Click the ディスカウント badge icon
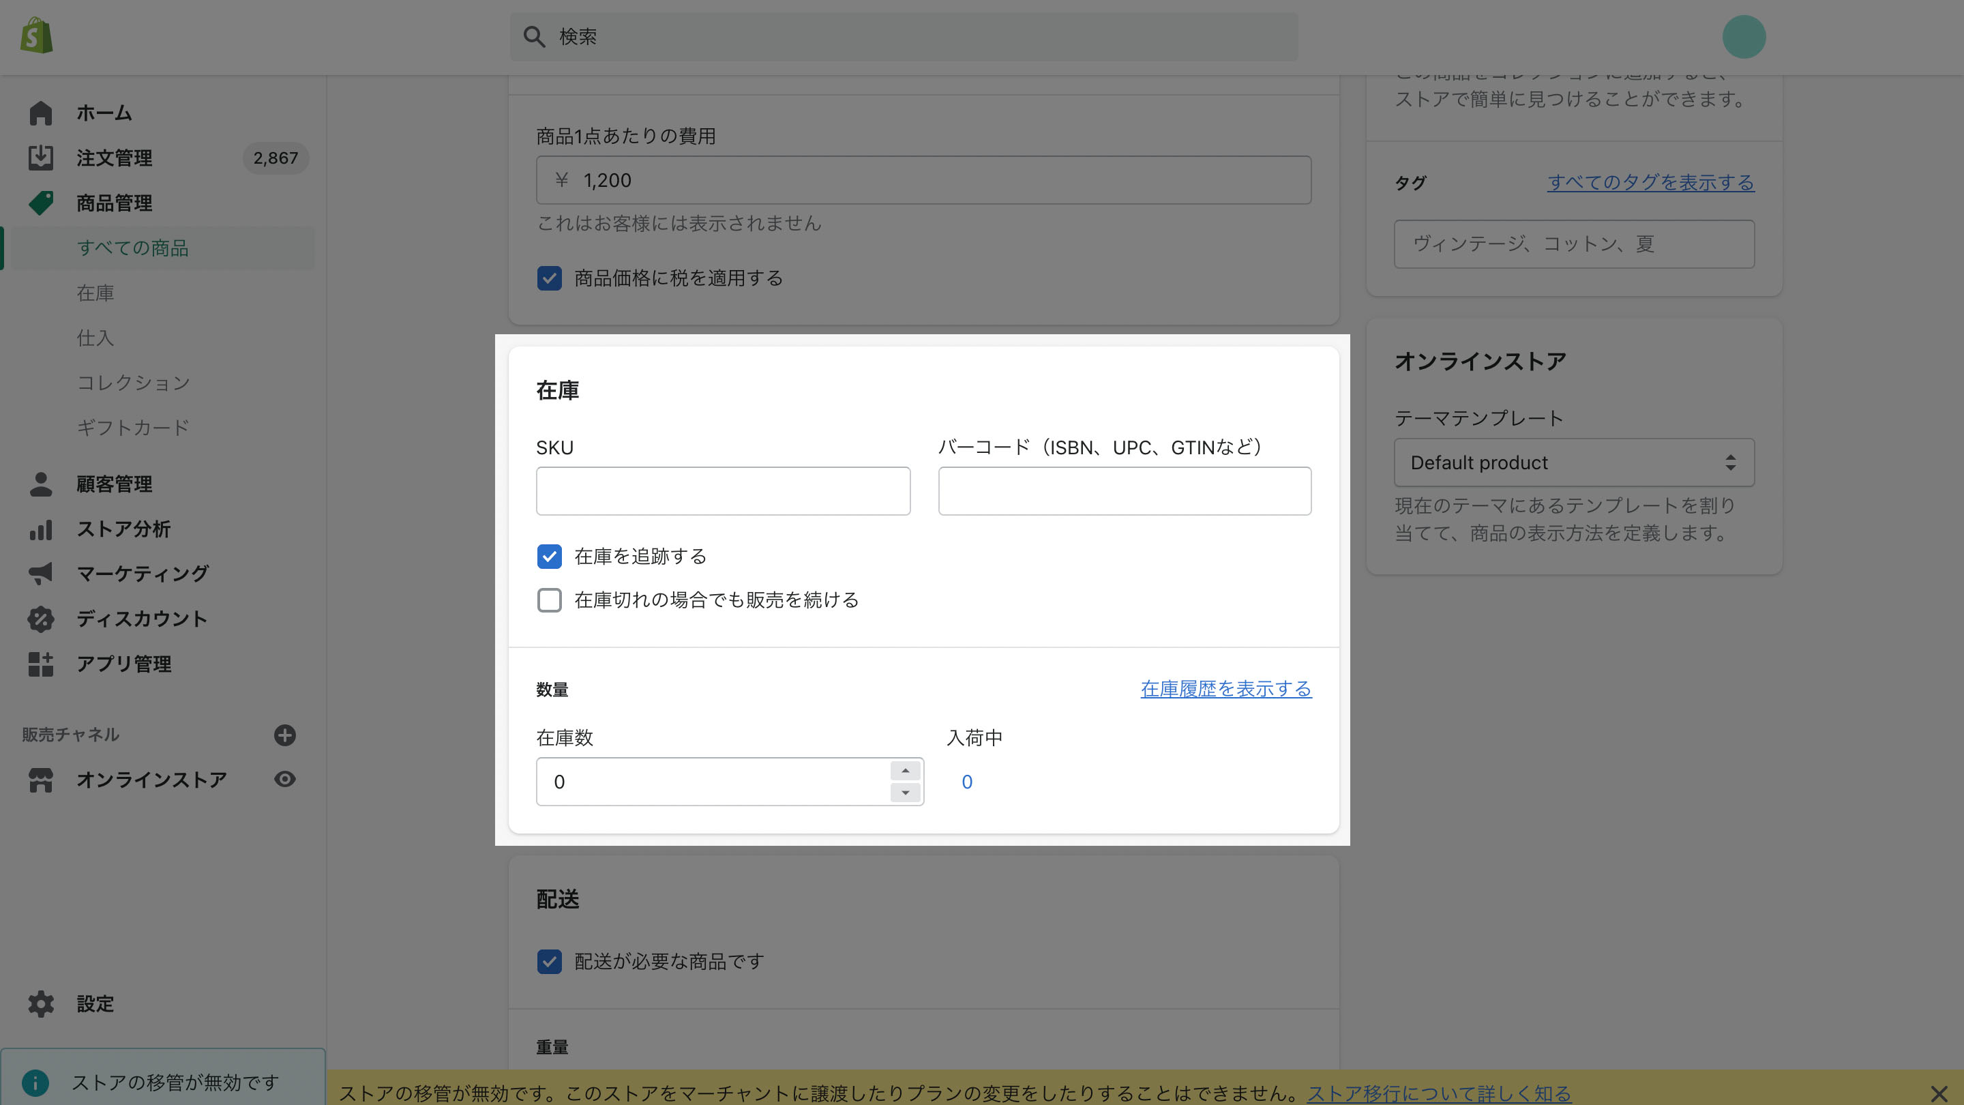 pyautogui.click(x=40, y=619)
